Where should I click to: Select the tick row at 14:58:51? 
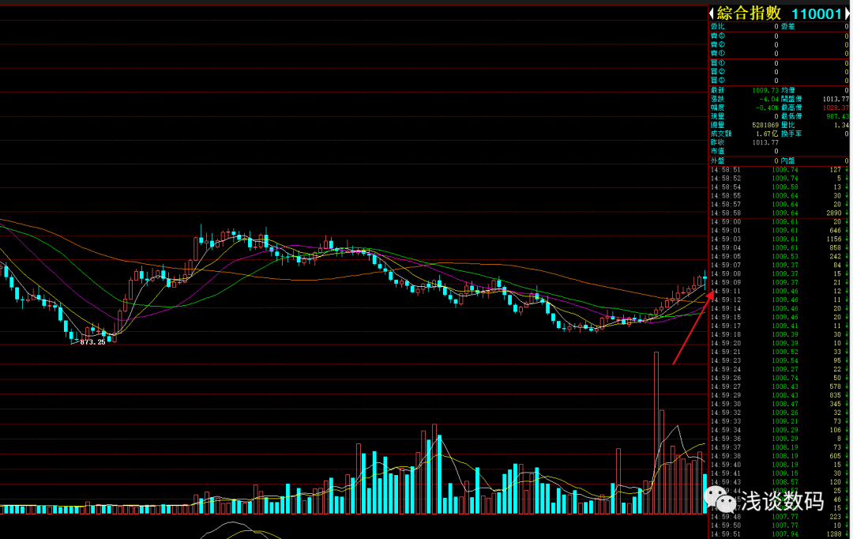[779, 170]
